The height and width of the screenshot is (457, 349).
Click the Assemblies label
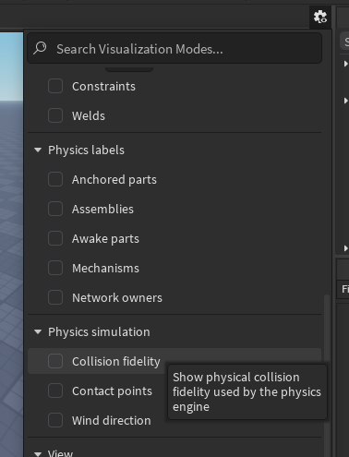point(102,210)
